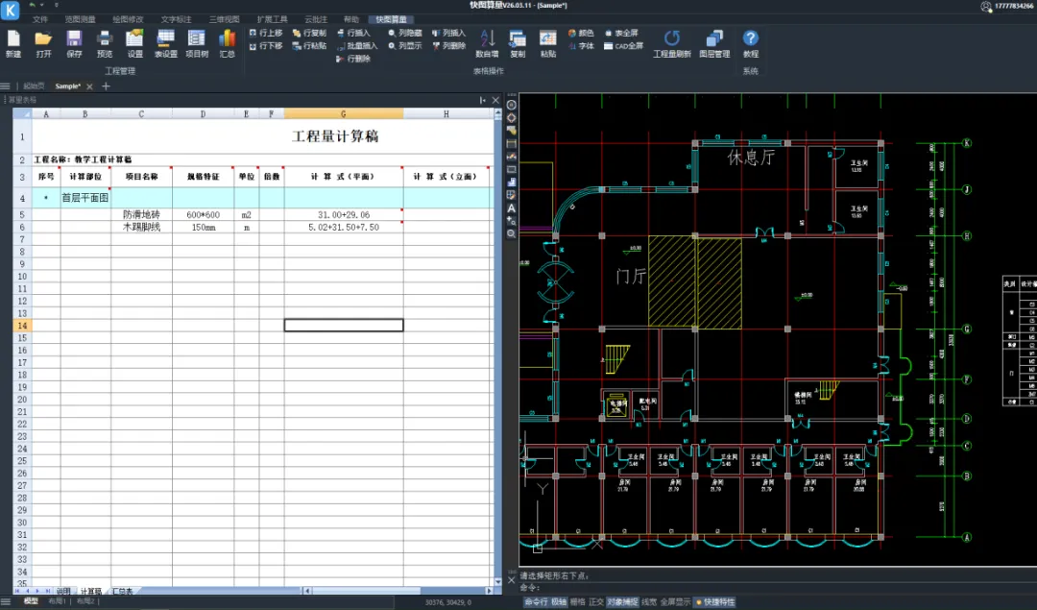Switch to 模型 model space tab

[x=31, y=601]
